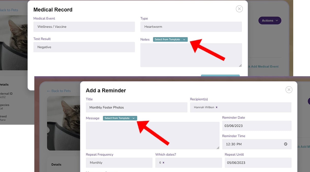Screen dimensions: 310x172
Task: Open the Reminder Time clock picker
Action: (286, 144)
